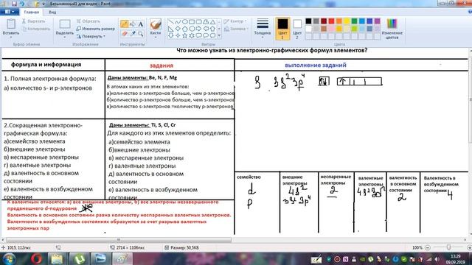Click the Выделить (Select) rectangle icon
The height and width of the screenshot is (265, 472).
pos(64,24)
